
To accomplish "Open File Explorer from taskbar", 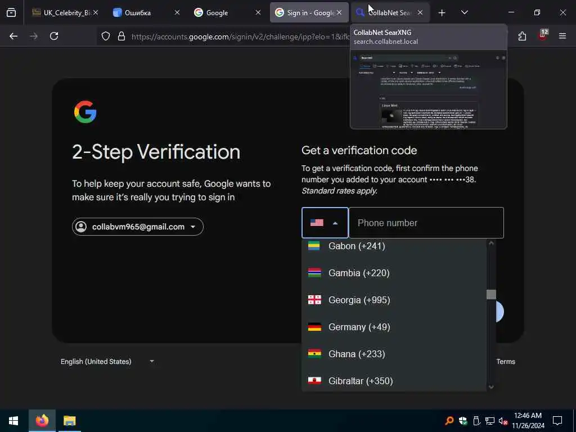I will click(69, 421).
